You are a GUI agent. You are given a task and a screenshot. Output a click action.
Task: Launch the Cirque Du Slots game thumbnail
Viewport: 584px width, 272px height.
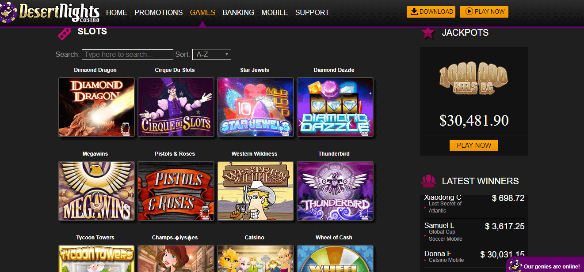click(x=176, y=107)
